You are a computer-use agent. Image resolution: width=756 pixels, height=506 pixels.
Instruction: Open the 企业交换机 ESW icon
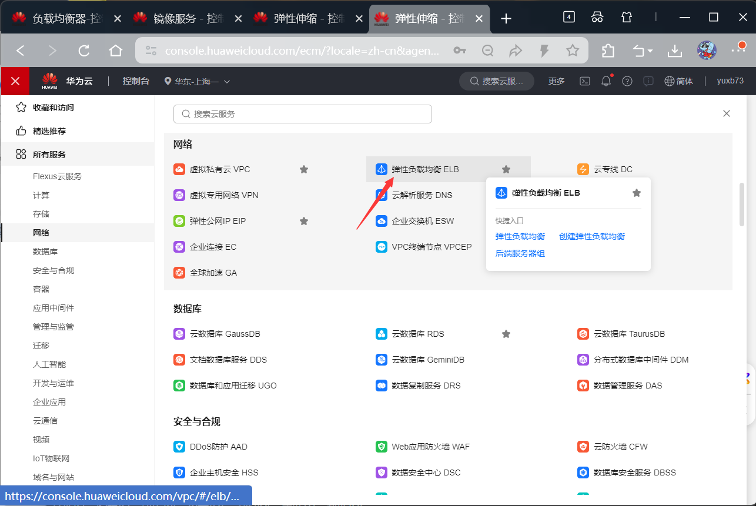pos(382,221)
